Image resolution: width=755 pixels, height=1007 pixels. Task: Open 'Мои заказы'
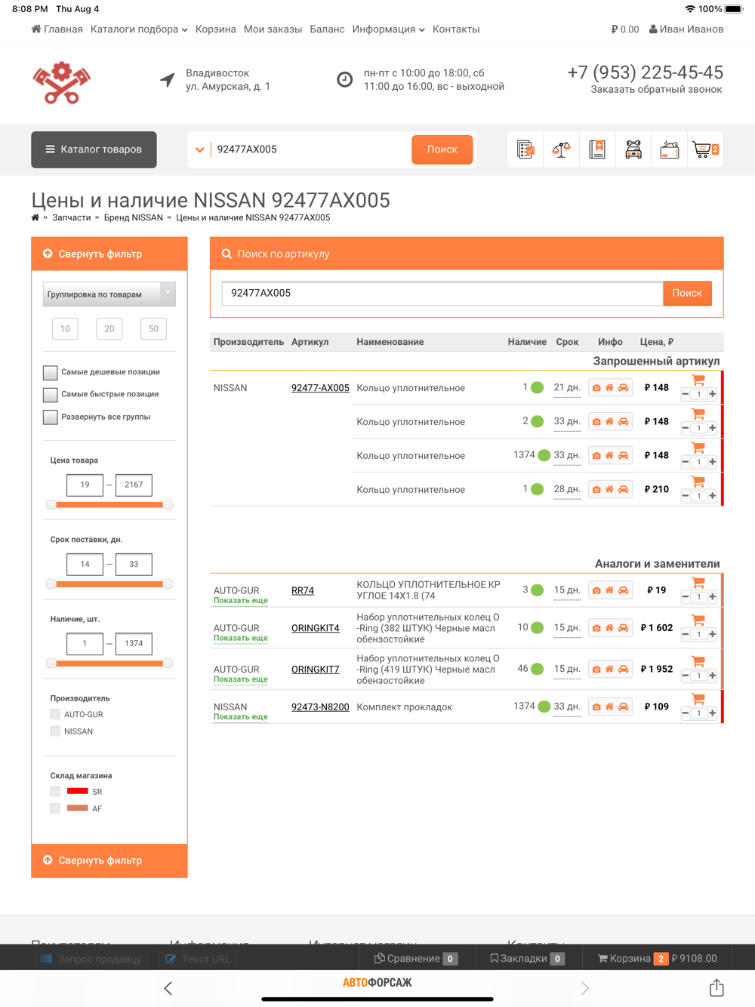[273, 29]
